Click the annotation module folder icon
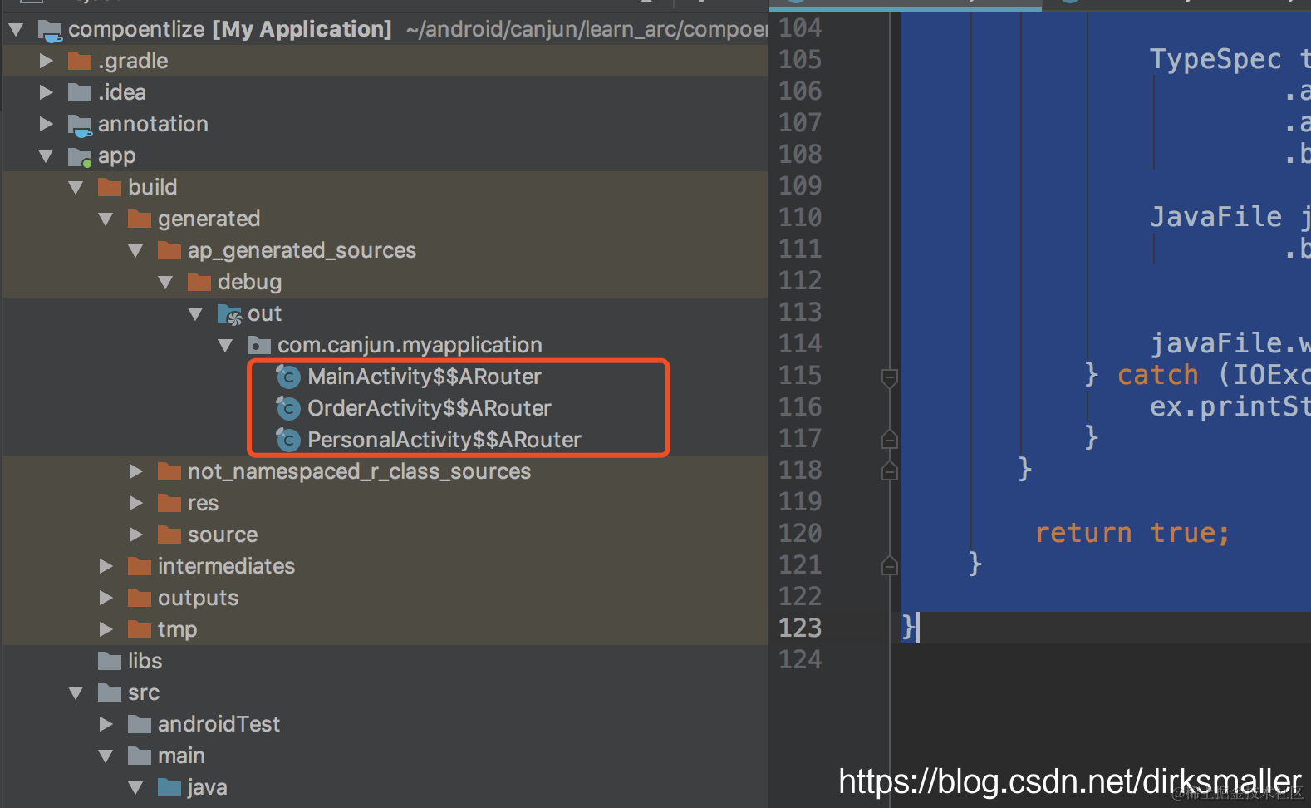Viewport: 1311px width, 808px height. coord(80,126)
